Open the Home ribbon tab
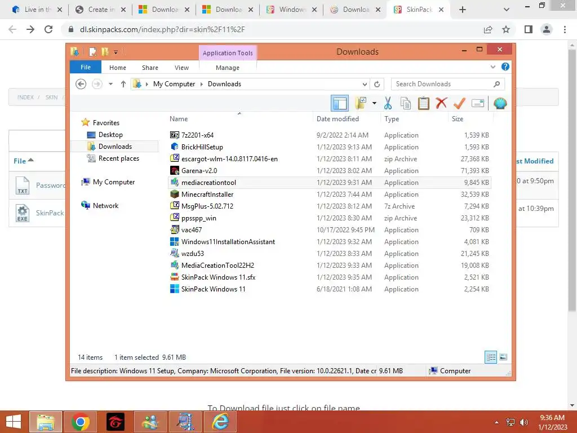577x433 pixels. coord(118,68)
